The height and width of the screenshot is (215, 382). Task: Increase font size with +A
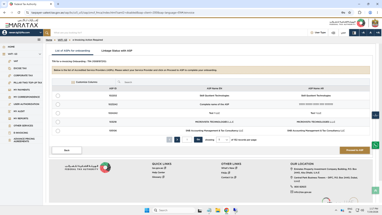[378, 33]
